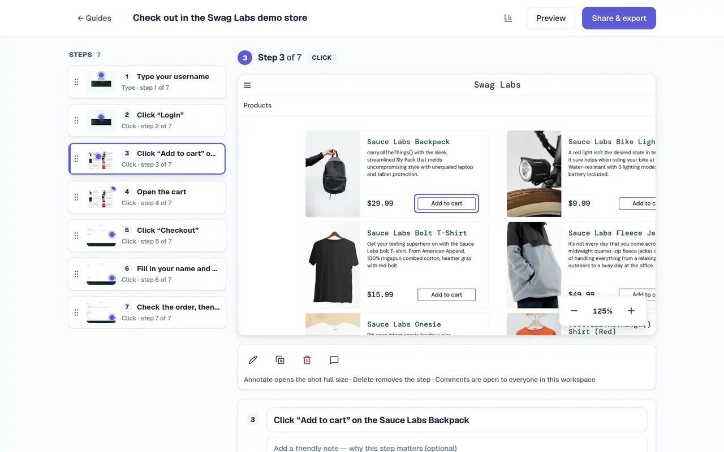
Task: Edit the step title field about Sauce Labs Backpack
Action: pyautogui.click(x=457, y=420)
